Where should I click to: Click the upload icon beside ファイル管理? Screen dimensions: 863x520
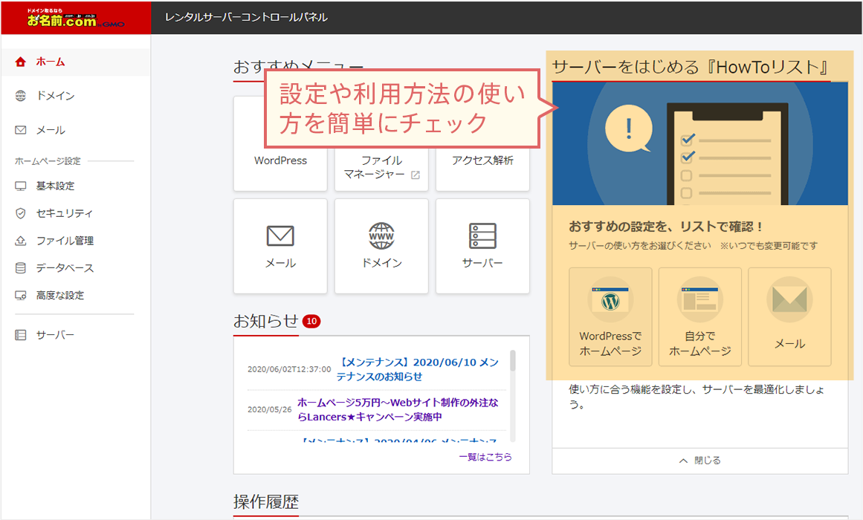click(20, 241)
